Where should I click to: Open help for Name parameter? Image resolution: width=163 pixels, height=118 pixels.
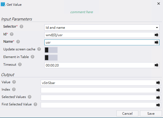(18, 42)
